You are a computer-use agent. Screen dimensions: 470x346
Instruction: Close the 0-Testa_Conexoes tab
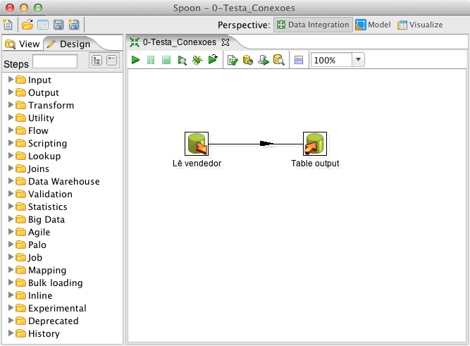(225, 42)
